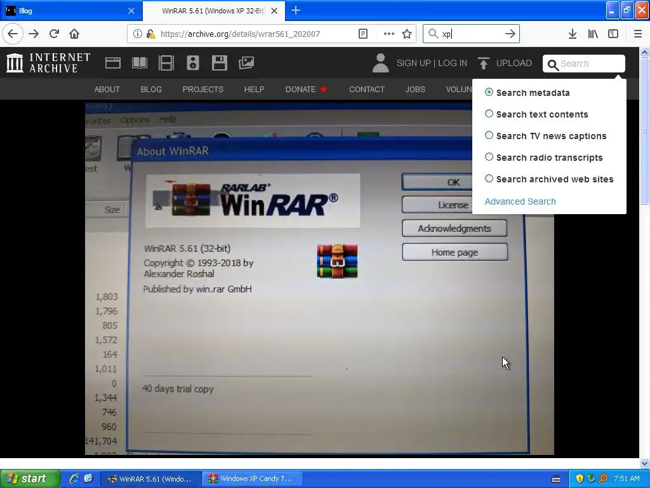This screenshot has height=488, width=650.
Task: Open the Windows start menu
Action: [30, 478]
